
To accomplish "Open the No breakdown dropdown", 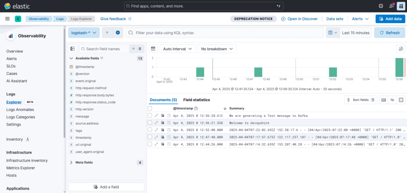I will [x=217, y=49].
